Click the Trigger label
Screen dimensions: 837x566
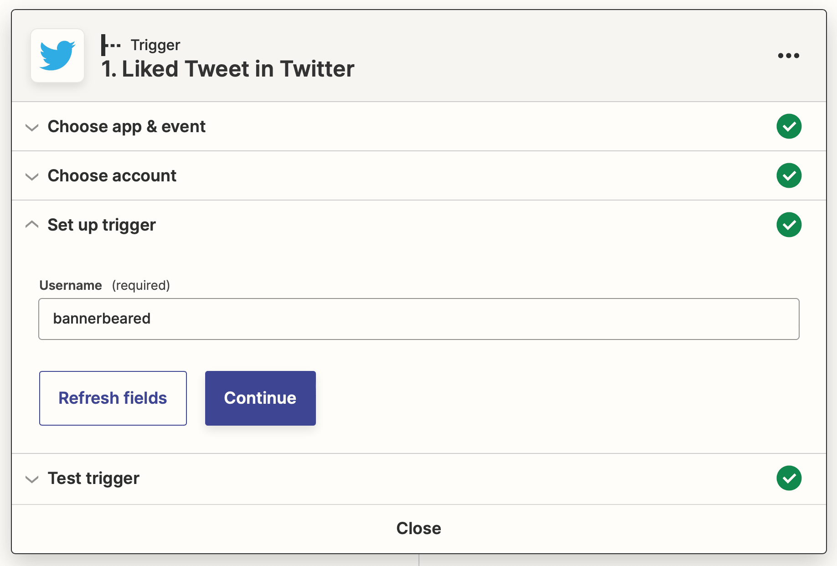(x=155, y=44)
